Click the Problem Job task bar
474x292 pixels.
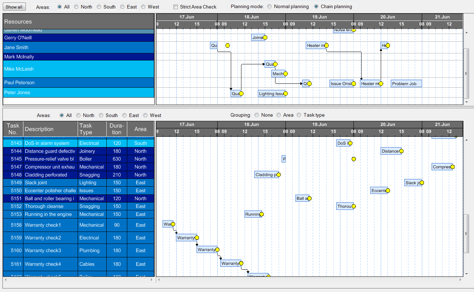click(406, 84)
